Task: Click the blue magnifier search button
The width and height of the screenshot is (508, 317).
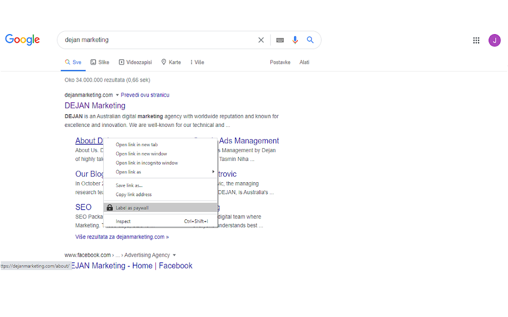Action: (310, 40)
